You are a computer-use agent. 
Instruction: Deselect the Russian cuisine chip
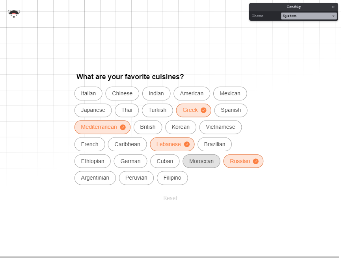tap(243, 161)
